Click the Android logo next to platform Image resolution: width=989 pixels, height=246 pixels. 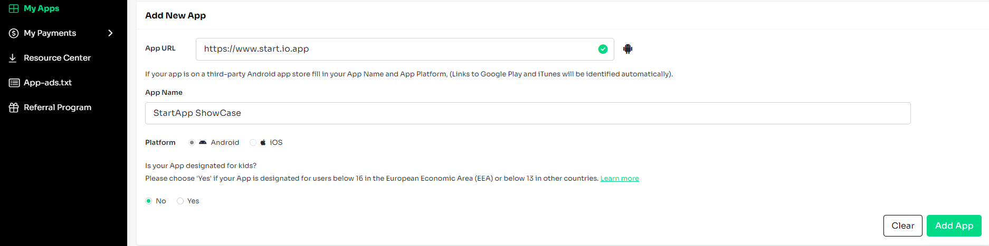203,143
